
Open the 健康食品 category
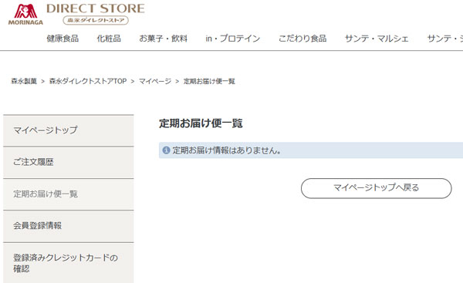click(63, 39)
